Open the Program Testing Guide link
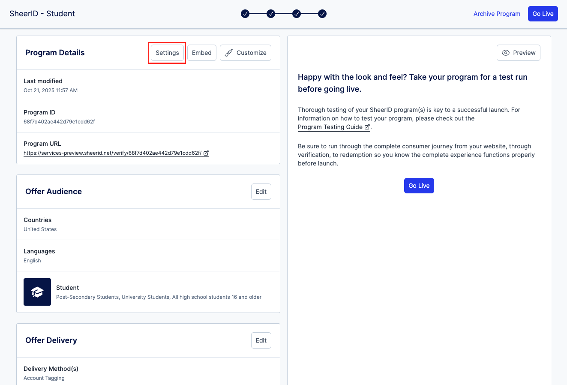The height and width of the screenshot is (385, 567). click(x=330, y=127)
